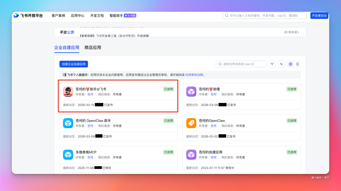The width and height of the screenshot is (341, 191).
Task: Click the purple 苍何的🦞助理 app icon
Action: coord(191,92)
